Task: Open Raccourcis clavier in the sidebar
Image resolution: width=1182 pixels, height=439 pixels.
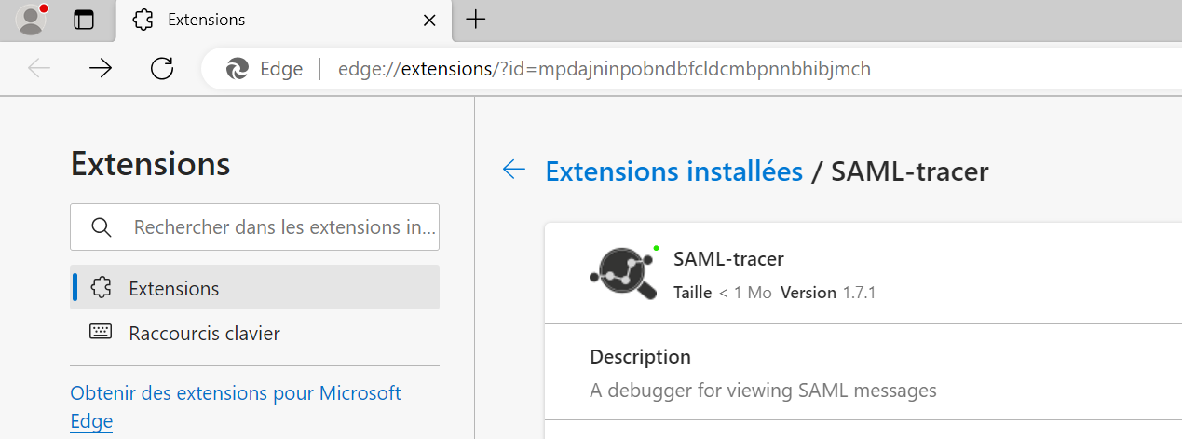Action: tap(204, 333)
